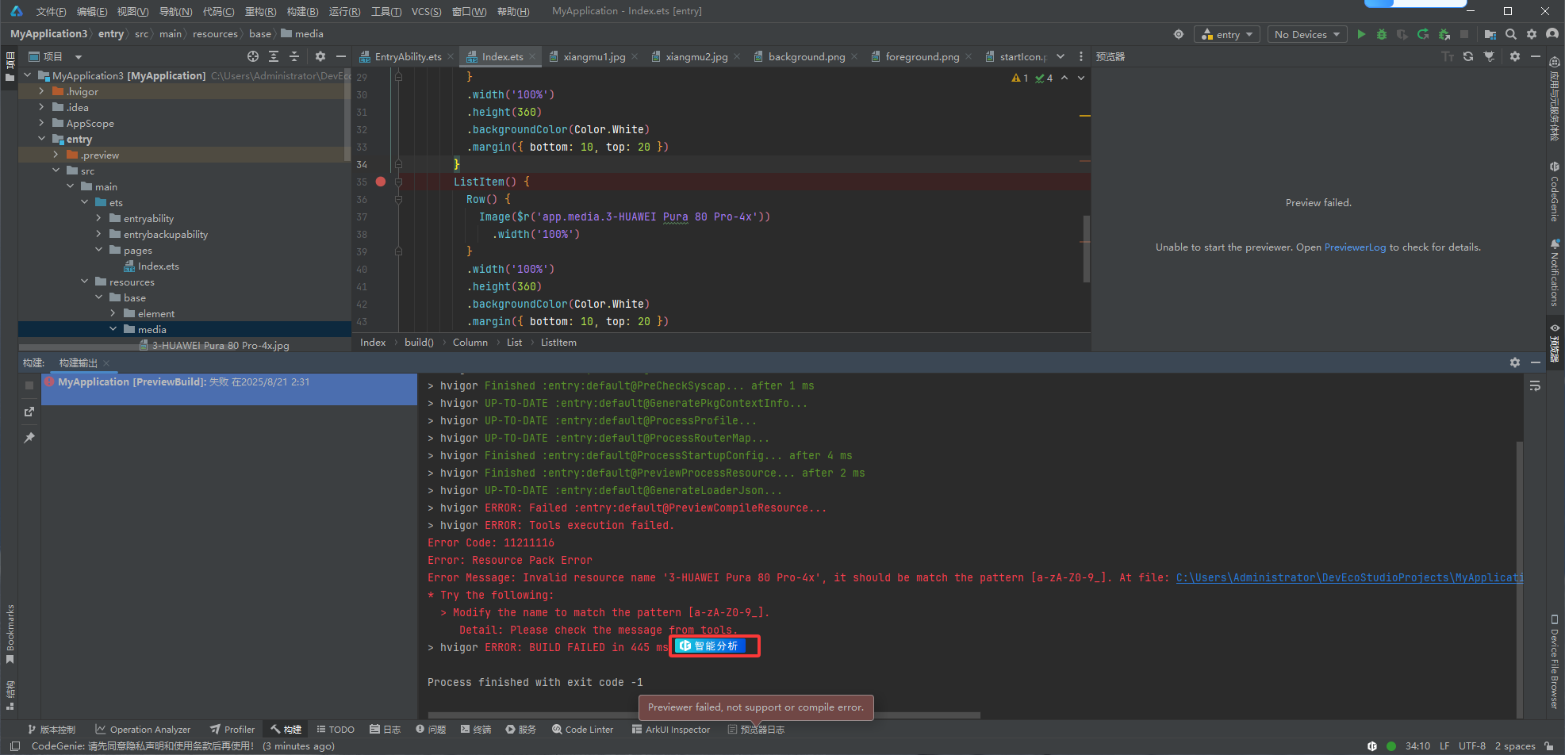Open project panel options gear
This screenshot has width=1565, height=755.
click(x=320, y=56)
